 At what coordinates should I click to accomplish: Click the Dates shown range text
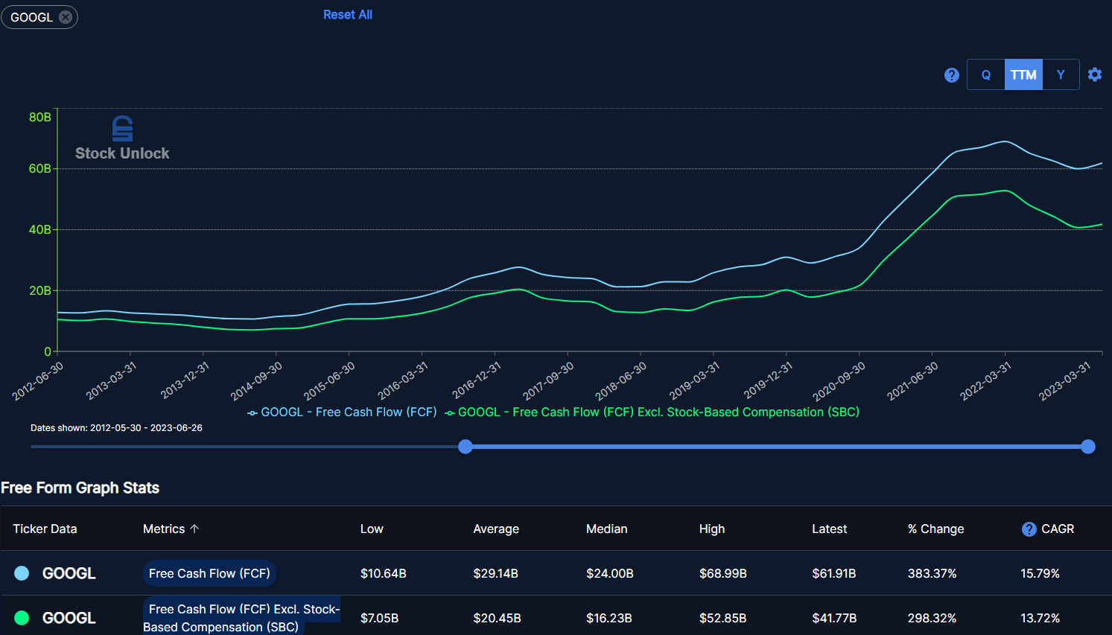(116, 428)
